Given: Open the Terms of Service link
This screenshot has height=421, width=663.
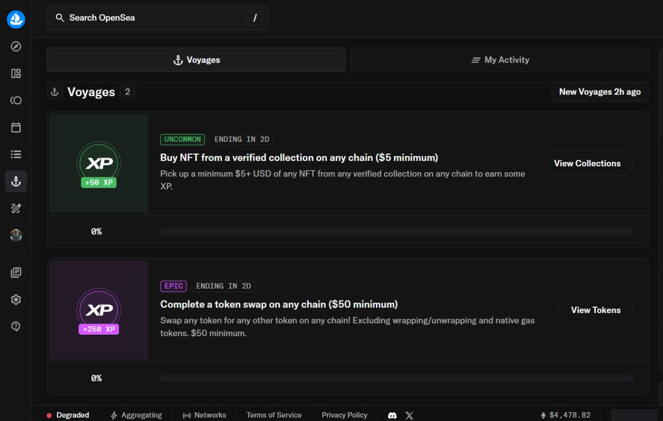Looking at the screenshot, I should 274,415.
